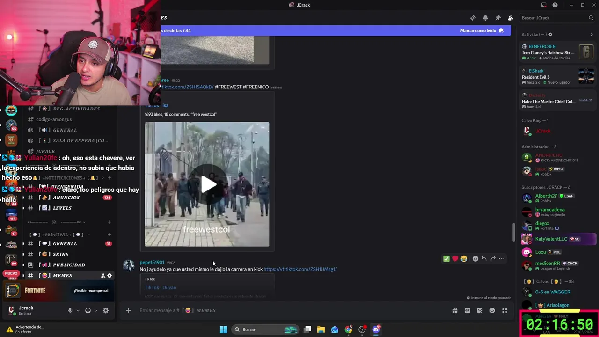
Task: Collapse the PRINCIPAL category header
Action: pos(58,234)
